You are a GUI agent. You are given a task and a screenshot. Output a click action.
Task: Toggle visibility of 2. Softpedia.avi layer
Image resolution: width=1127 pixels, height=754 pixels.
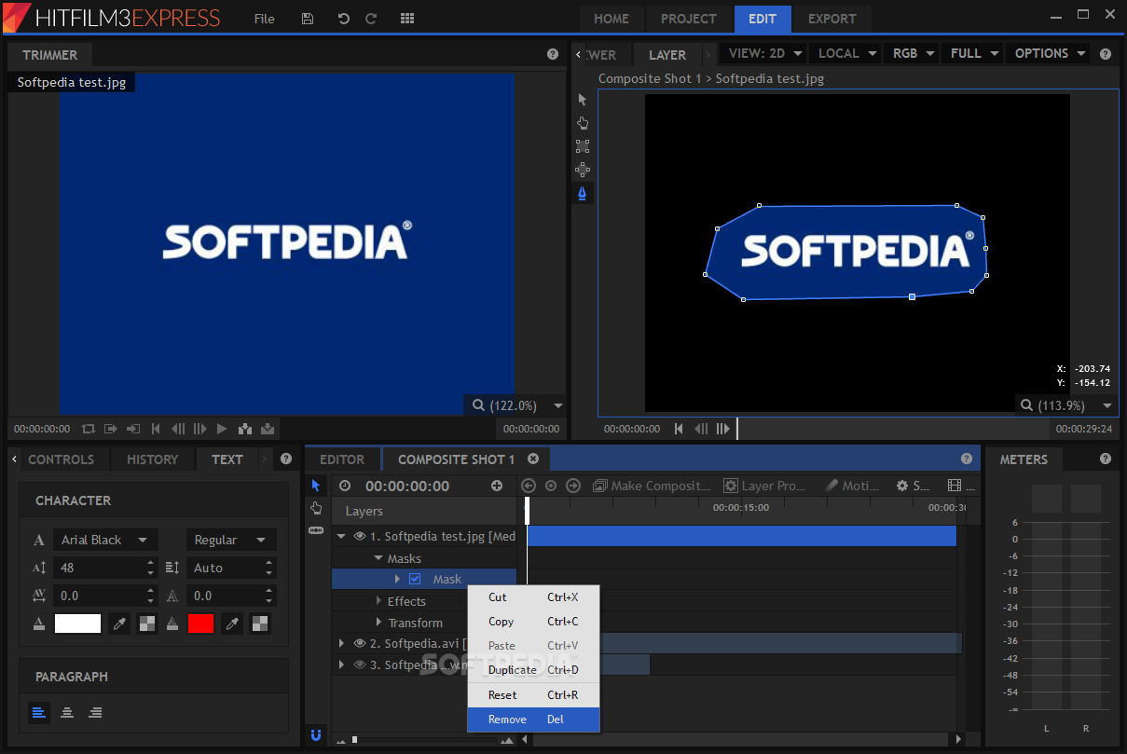coord(360,643)
